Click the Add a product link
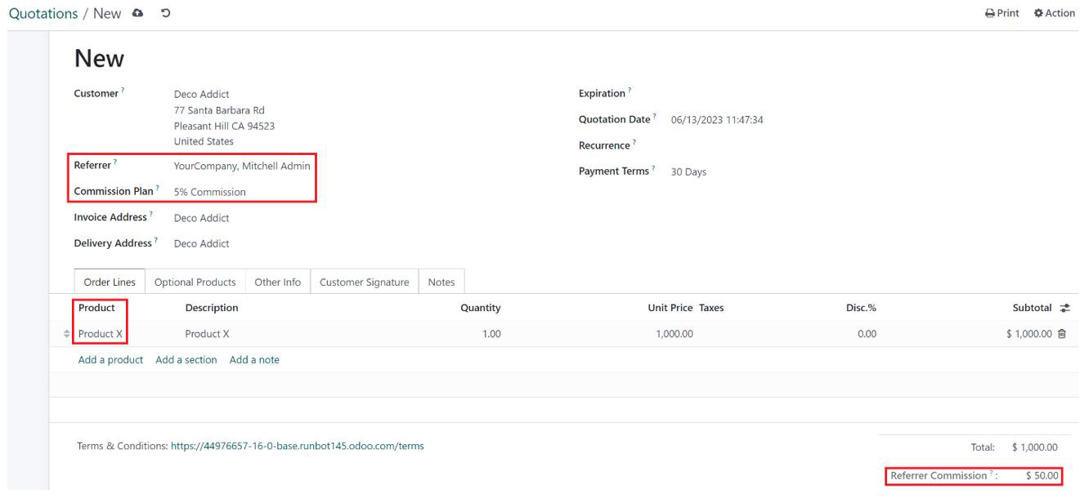 coord(110,359)
